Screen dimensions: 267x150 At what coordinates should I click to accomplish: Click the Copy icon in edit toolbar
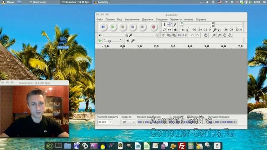[x=169, y=35]
